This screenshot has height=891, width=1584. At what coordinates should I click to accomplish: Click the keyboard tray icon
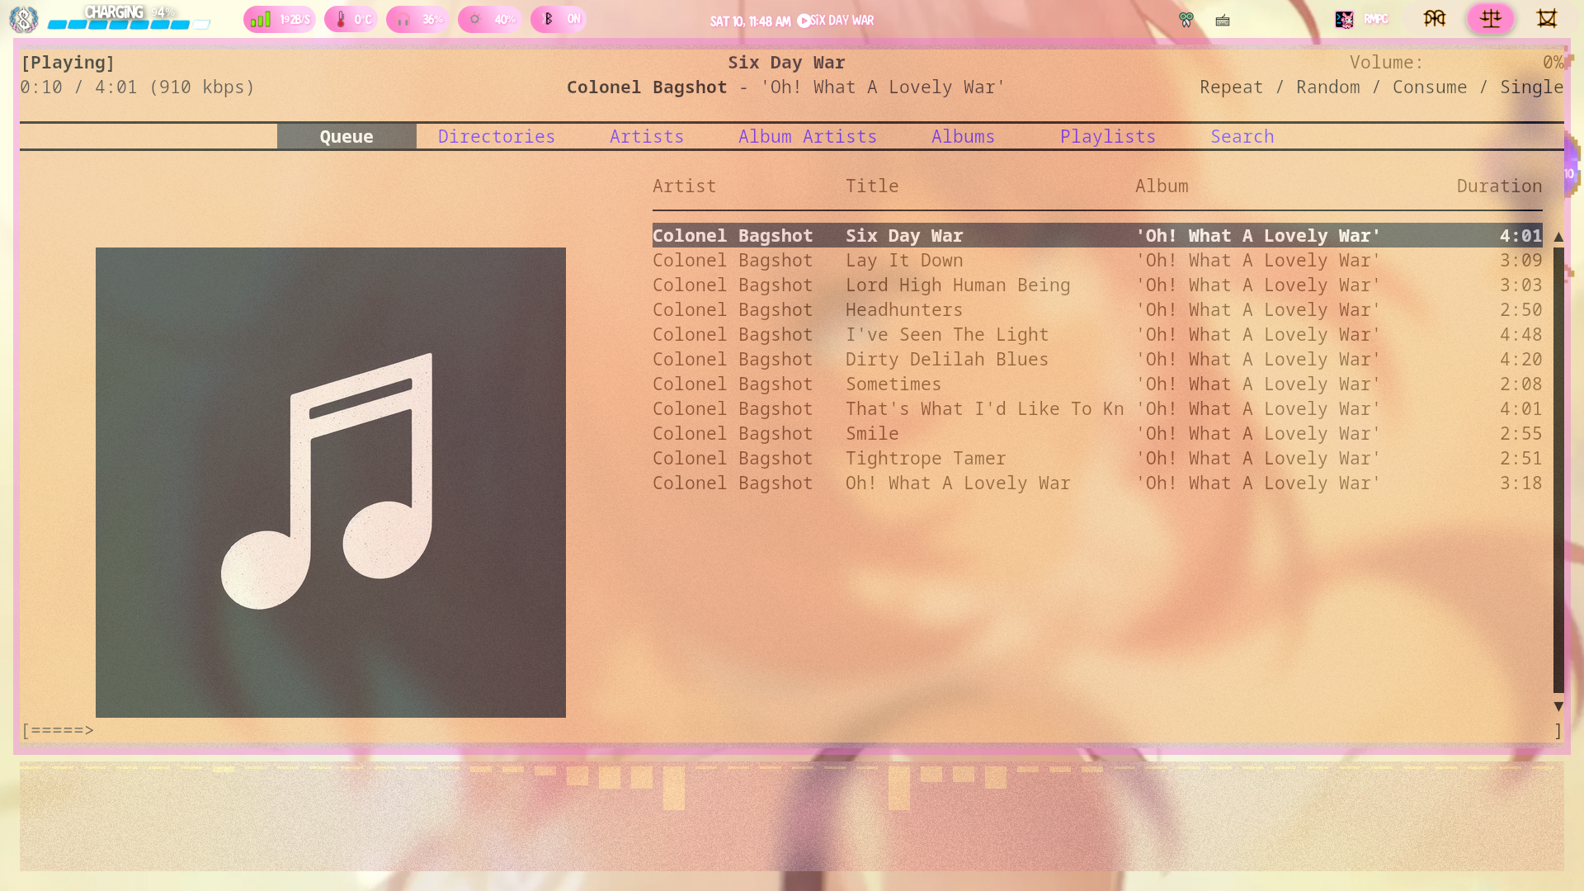1223,20
